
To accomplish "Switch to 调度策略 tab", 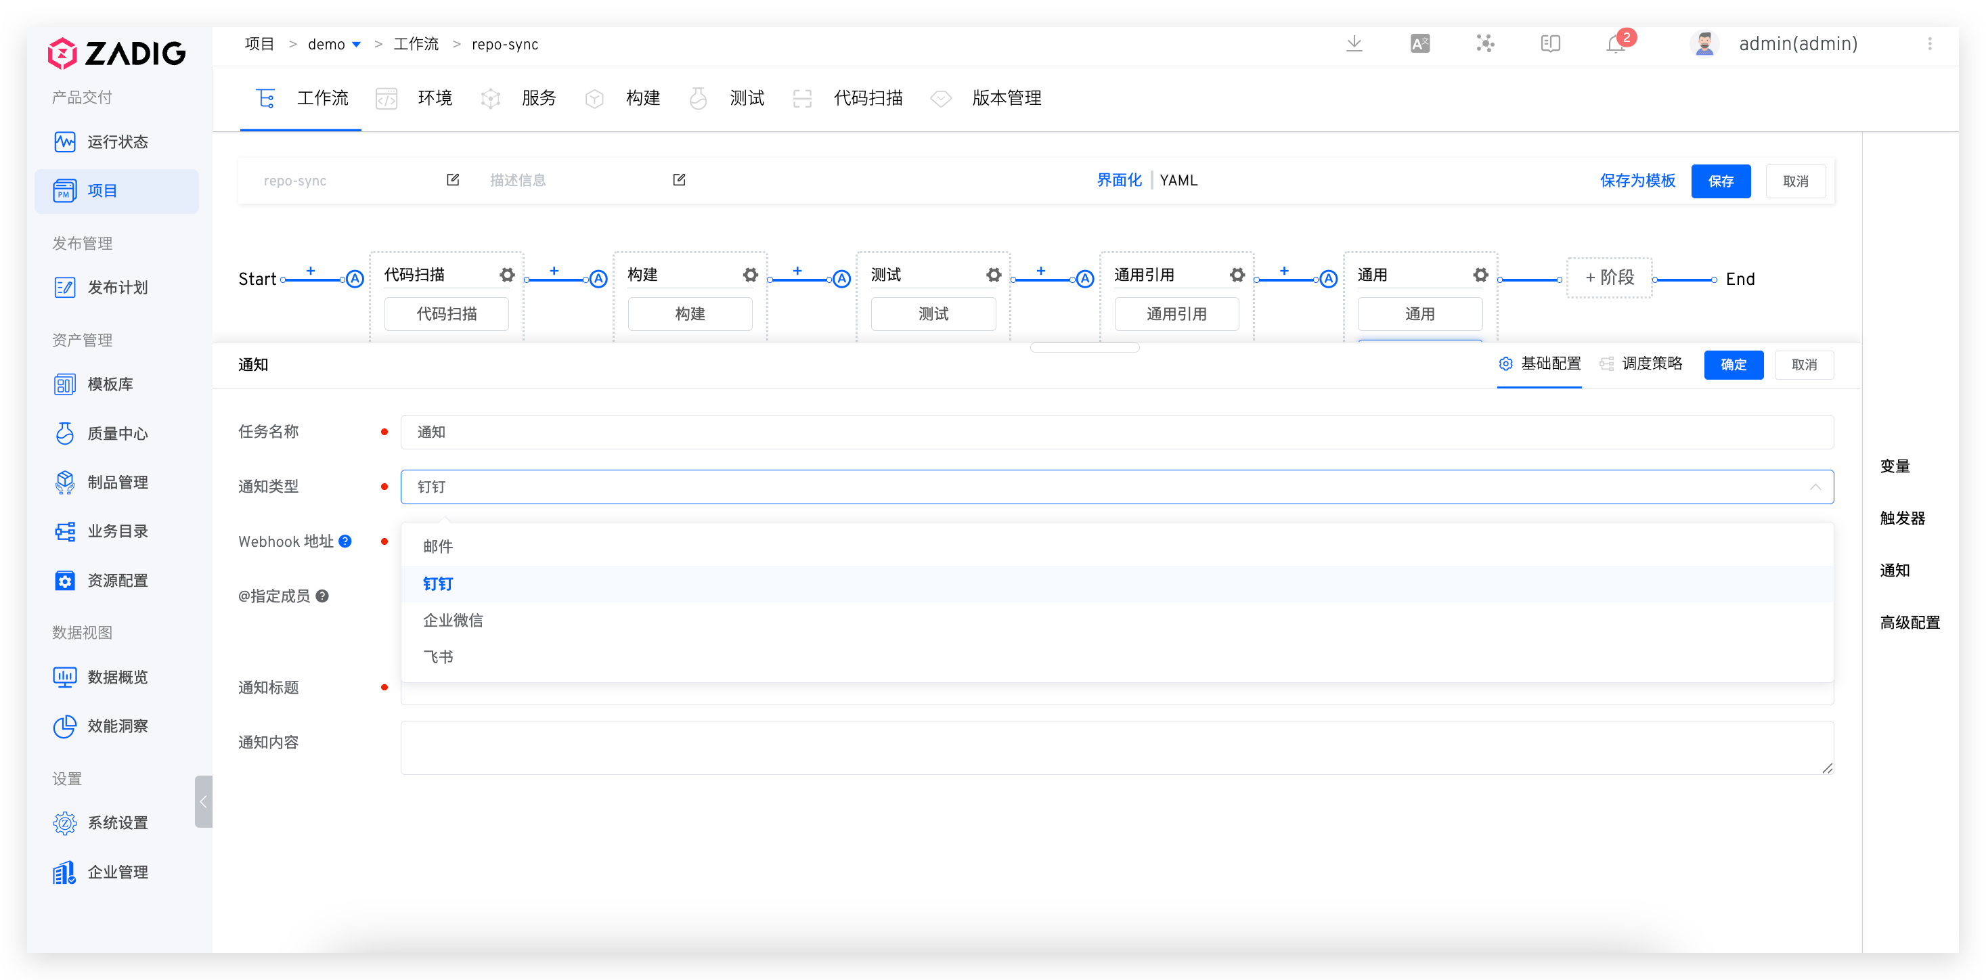I will click(1651, 364).
